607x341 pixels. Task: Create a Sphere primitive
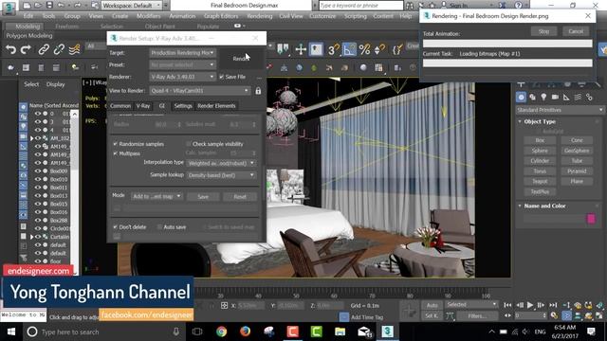pyautogui.click(x=540, y=151)
